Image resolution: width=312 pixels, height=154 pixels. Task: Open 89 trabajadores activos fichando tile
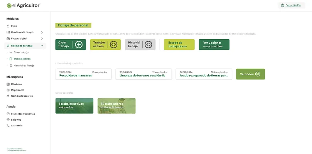[116, 106]
